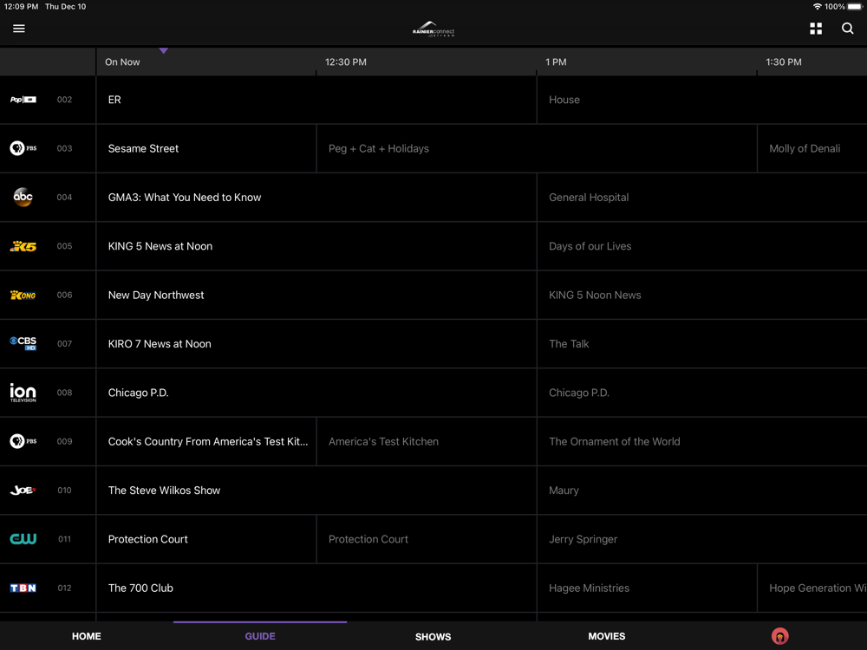Open Chicago P.D. airing now
Viewport: 867px width, 650px height.
pos(316,393)
